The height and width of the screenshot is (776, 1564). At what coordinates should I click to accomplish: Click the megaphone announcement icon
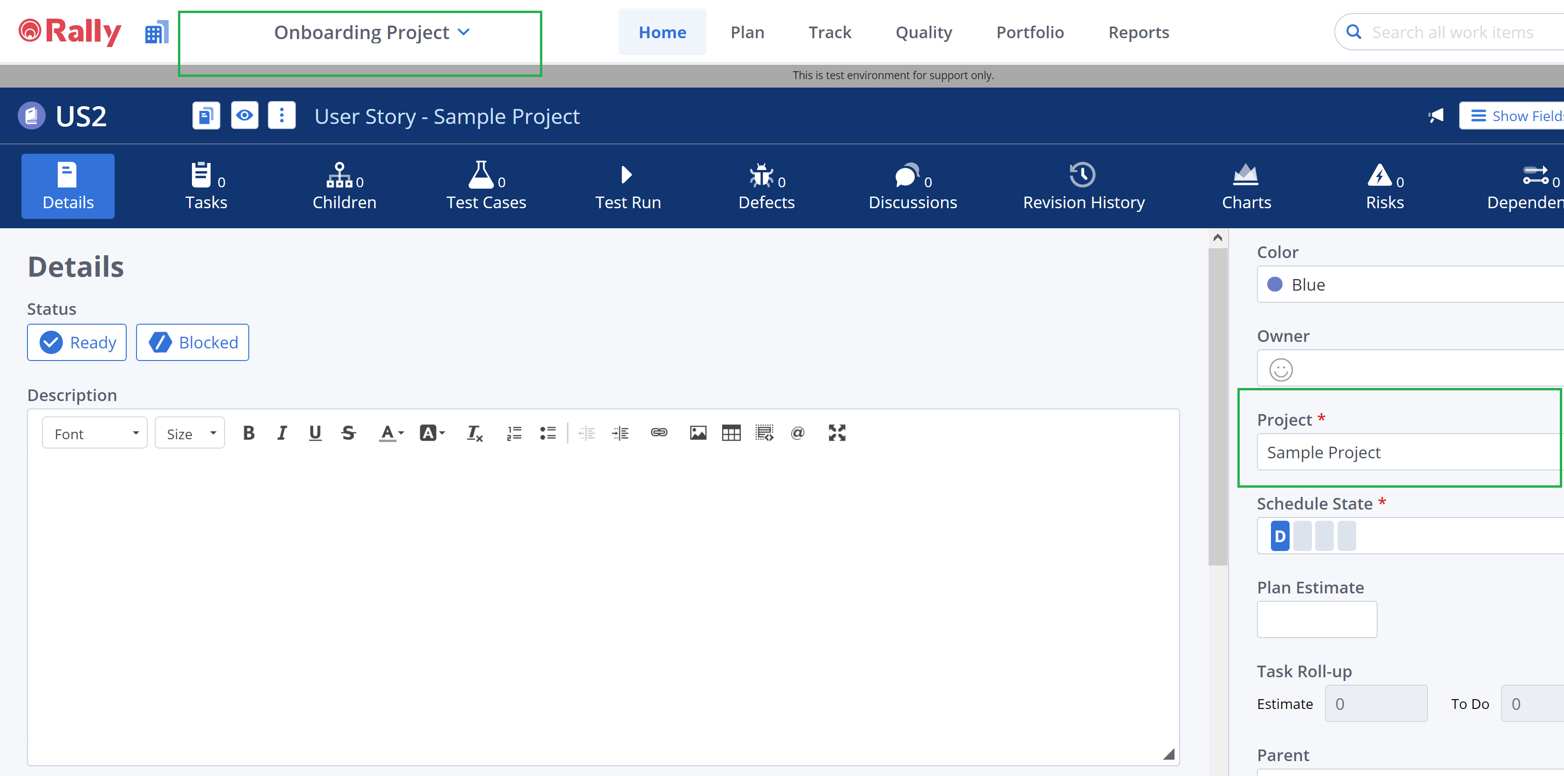[1435, 116]
